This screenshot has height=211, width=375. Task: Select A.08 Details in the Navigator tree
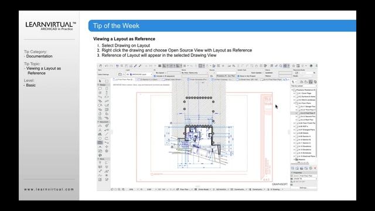pyautogui.click(x=302, y=133)
